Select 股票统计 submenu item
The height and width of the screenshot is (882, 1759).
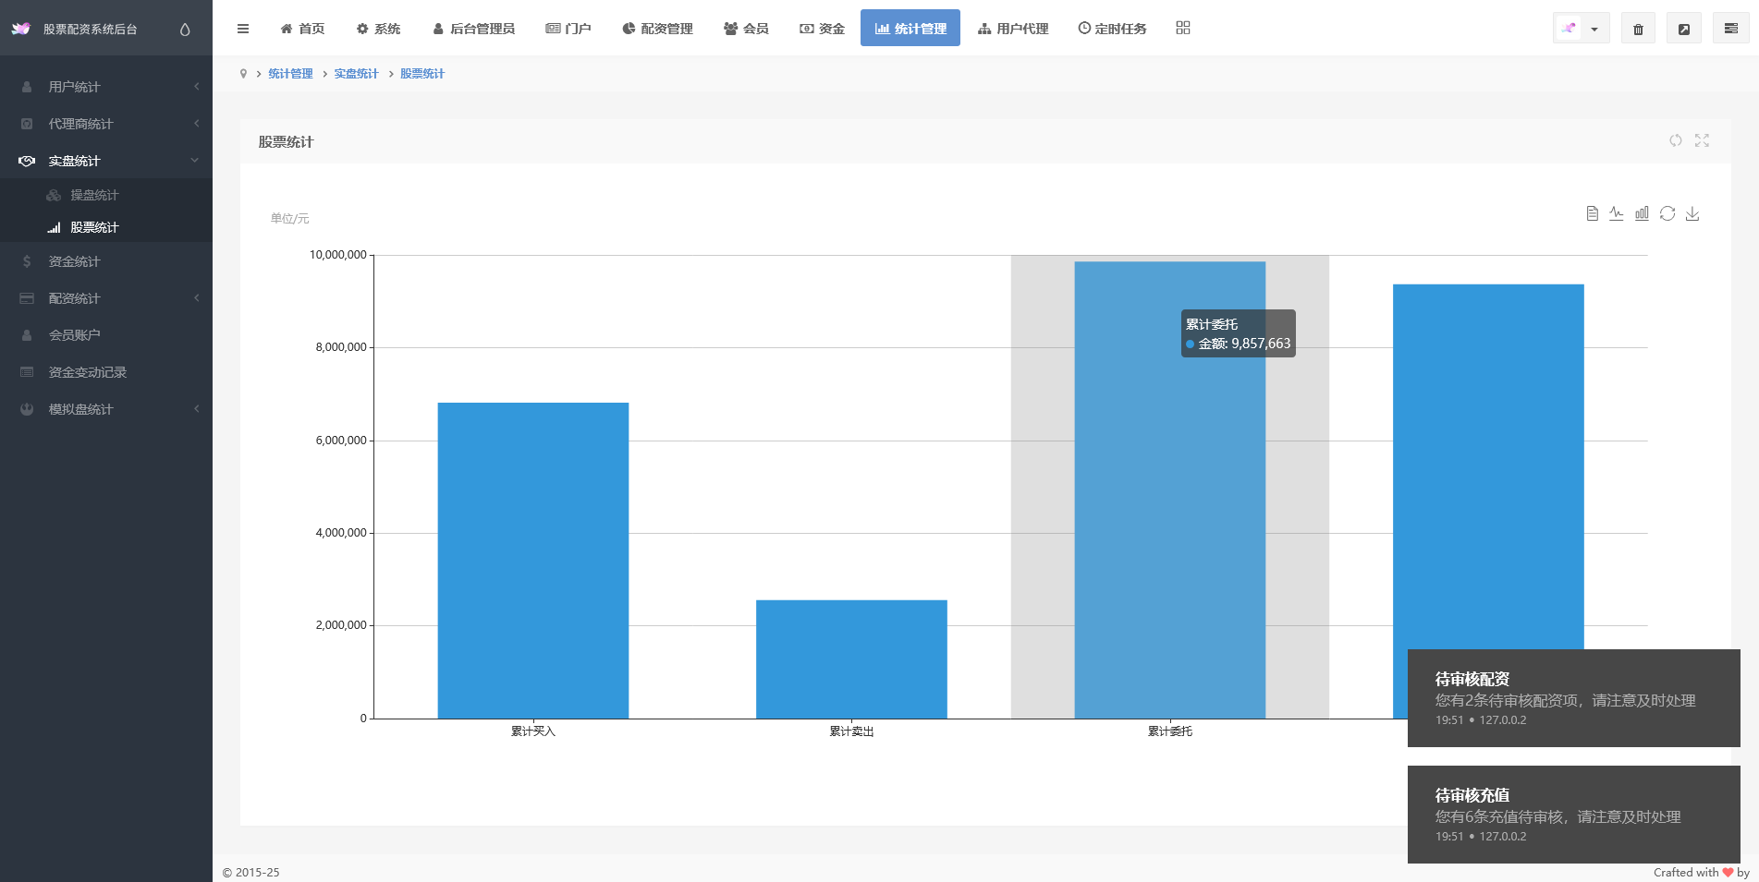coord(106,227)
